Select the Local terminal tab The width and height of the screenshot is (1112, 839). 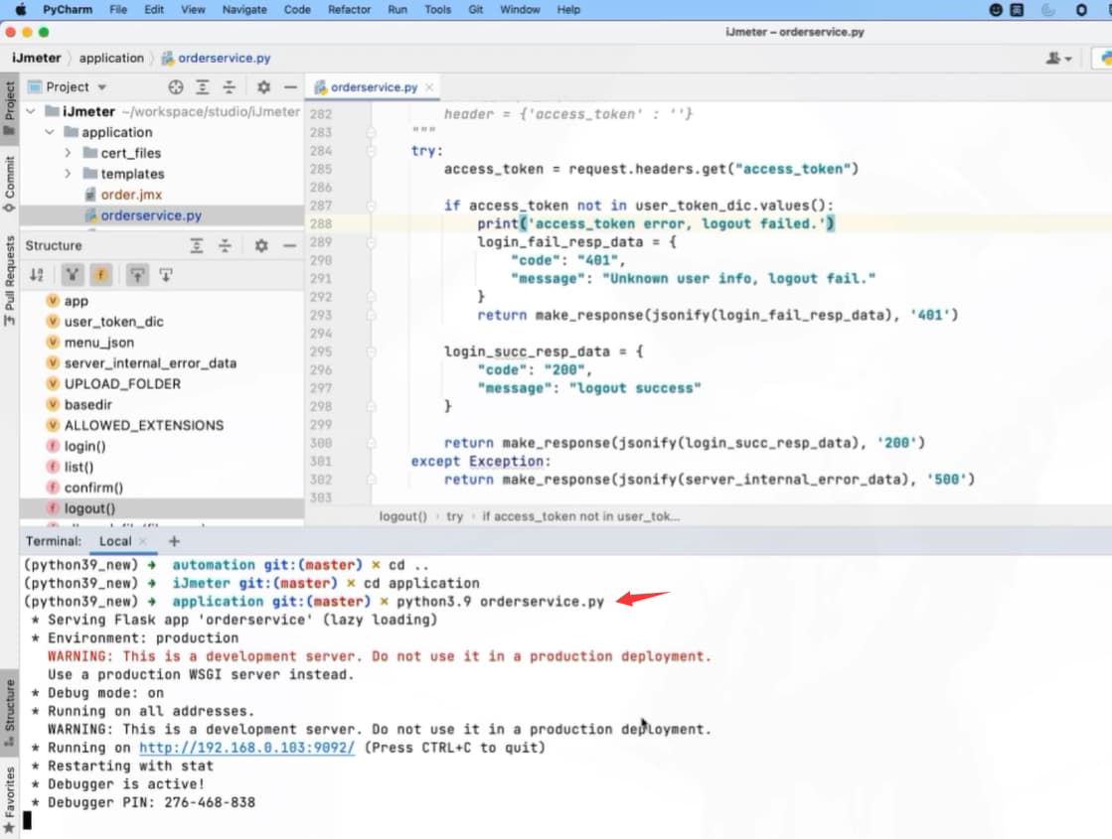[115, 541]
